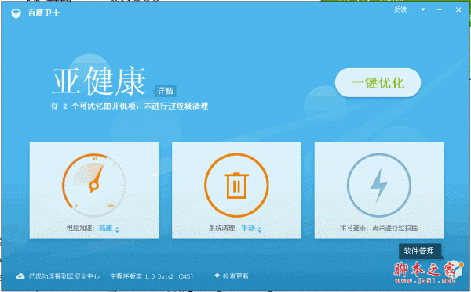471x292 pixels.
Task: Open the 高速 speed mode dropdown
Action: click(109, 229)
